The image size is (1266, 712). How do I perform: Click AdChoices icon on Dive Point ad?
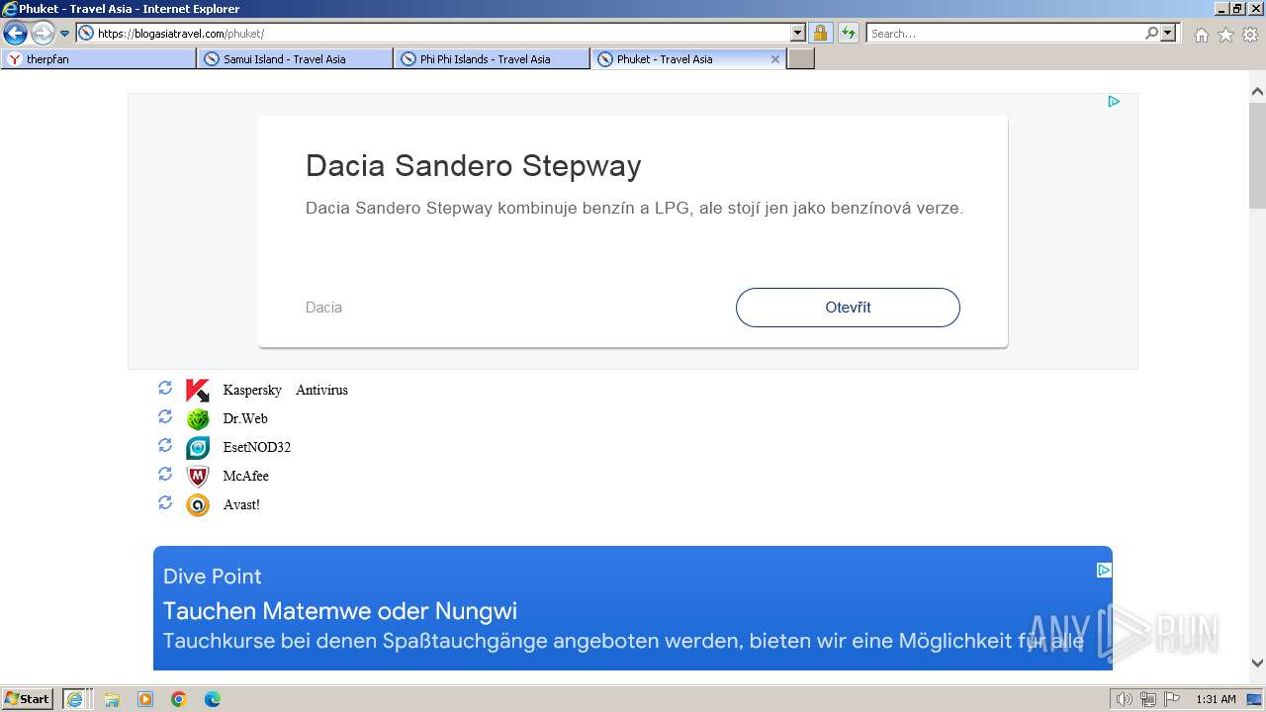coord(1104,570)
